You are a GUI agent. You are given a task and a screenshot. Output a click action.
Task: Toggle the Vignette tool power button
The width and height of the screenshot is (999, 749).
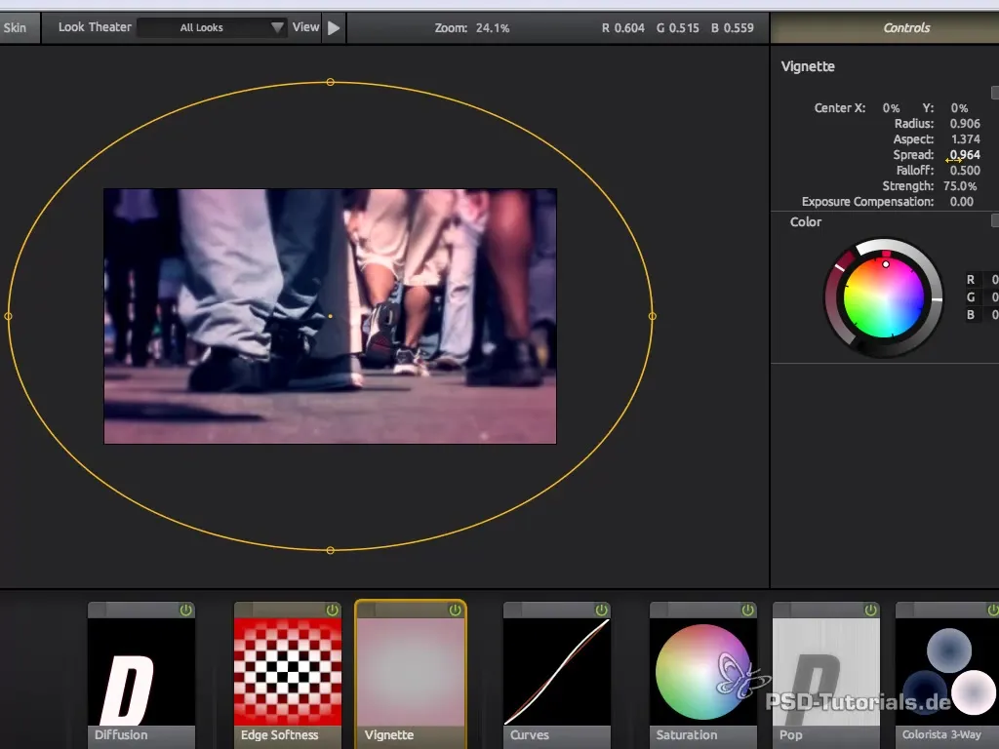click(455, 611)
